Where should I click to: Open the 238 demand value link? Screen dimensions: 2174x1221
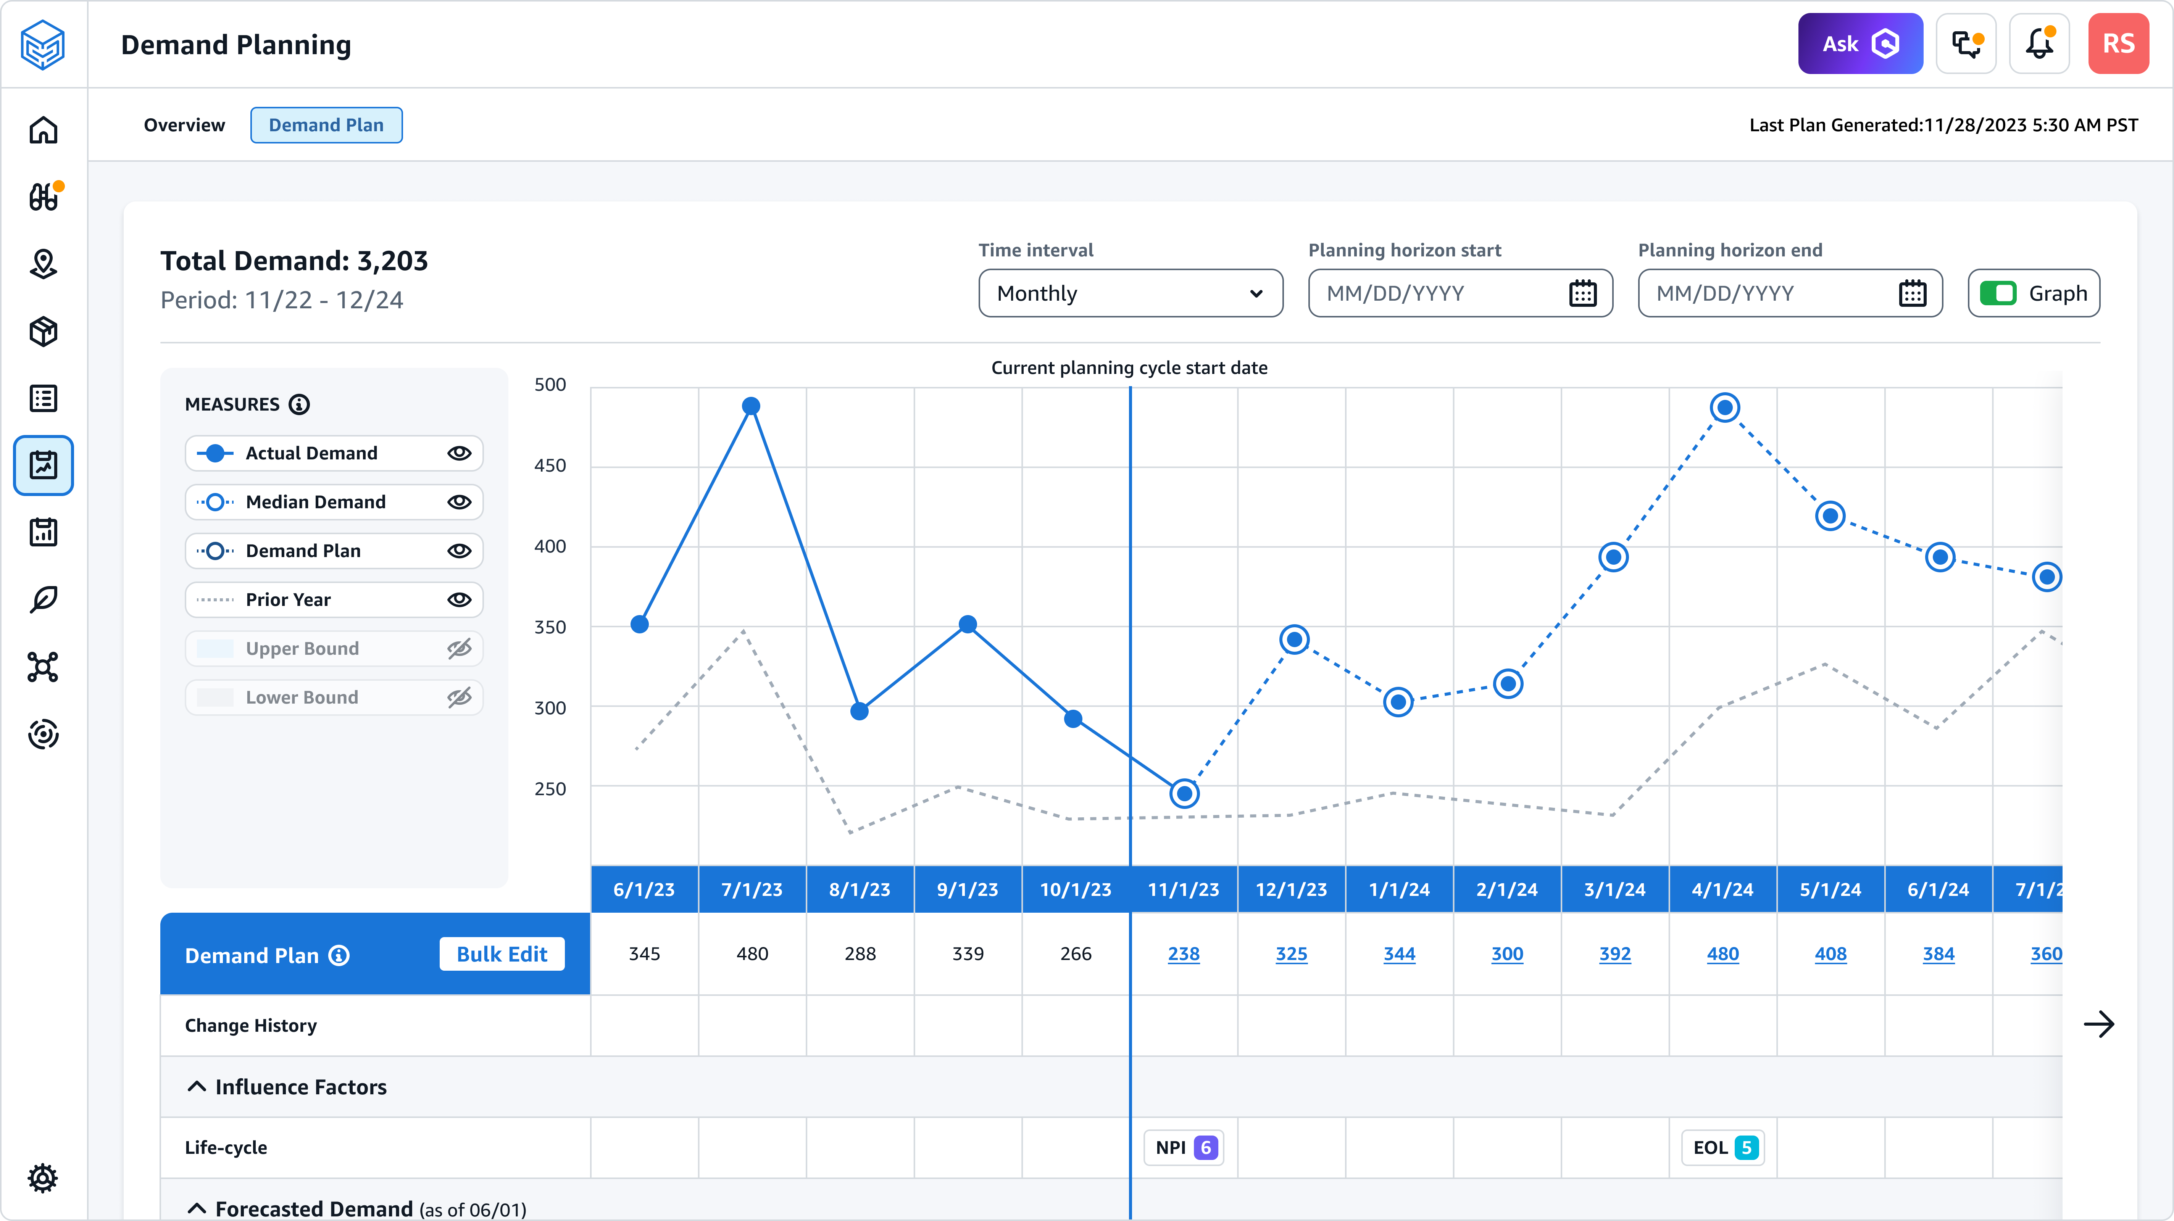[x=1183, y=954]
